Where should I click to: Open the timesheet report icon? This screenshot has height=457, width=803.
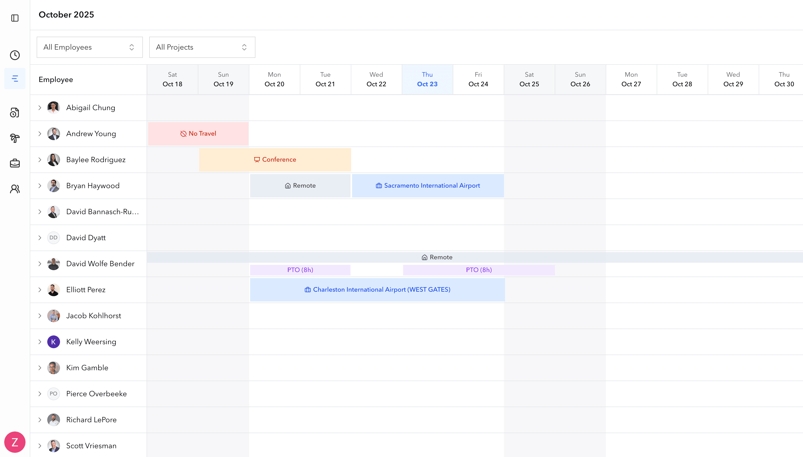[14, 112]
